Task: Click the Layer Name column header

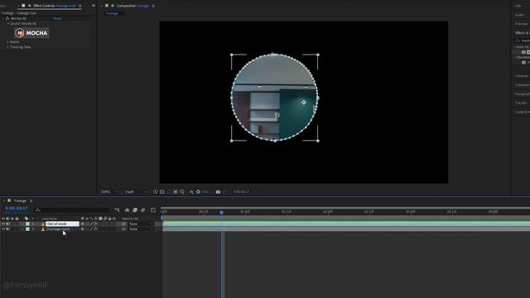Action: pos(50,219)
